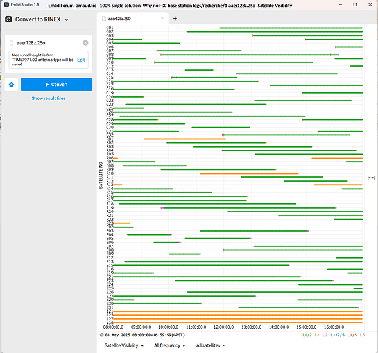Click the file icon next to aaer128z.25o

pos(12,43)
